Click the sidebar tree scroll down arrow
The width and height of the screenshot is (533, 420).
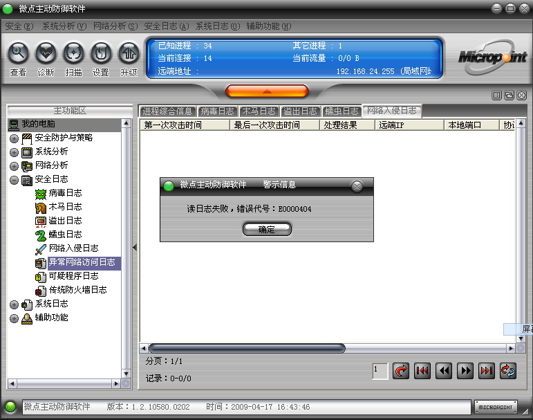[x=126, y=374]
